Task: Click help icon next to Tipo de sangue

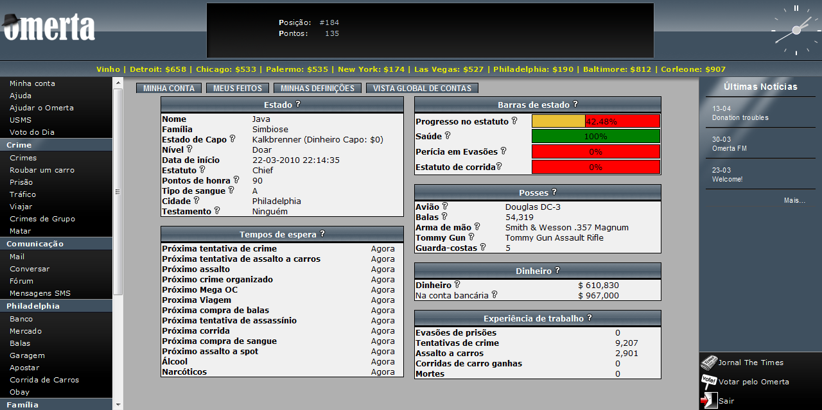Action: [231, 191]
